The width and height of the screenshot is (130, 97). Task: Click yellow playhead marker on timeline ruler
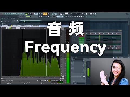point(24,22)
